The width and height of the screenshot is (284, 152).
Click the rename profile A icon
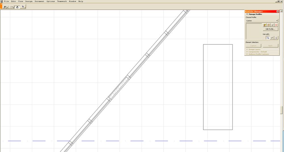(x=272, y=25)
